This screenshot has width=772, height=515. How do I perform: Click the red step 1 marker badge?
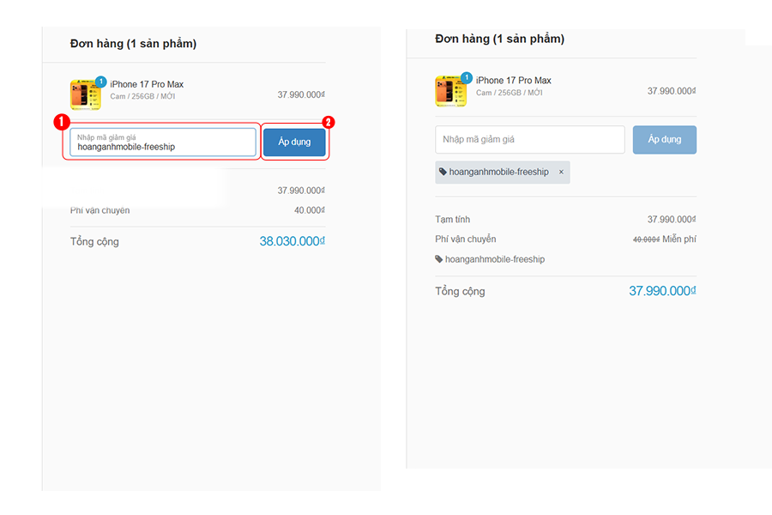tap(62, 122)
